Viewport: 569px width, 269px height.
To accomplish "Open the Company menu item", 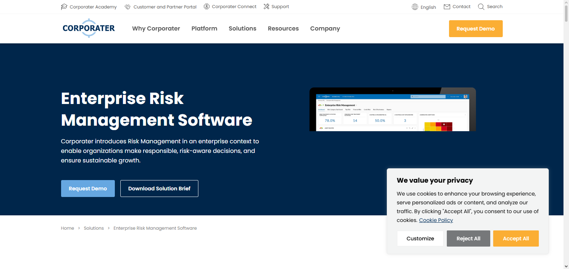I will pos(325,29).
